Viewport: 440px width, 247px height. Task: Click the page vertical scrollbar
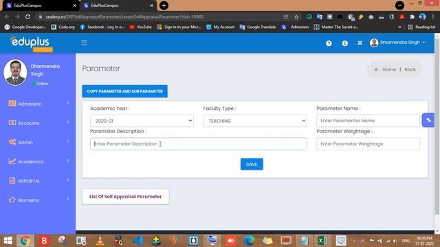point(437,126)
